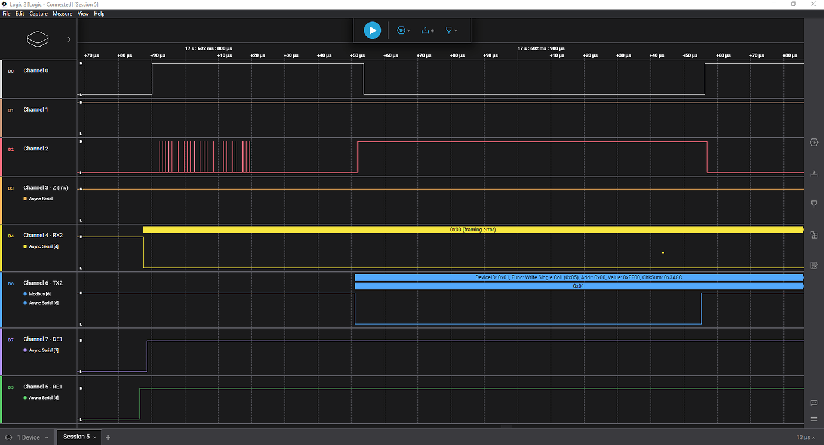The height and width of the screenshot is (445, 824).
Task: Click the yellow Async Serial swatch on Channel 4
Action: pyautogui.click(x=25, y=246)
